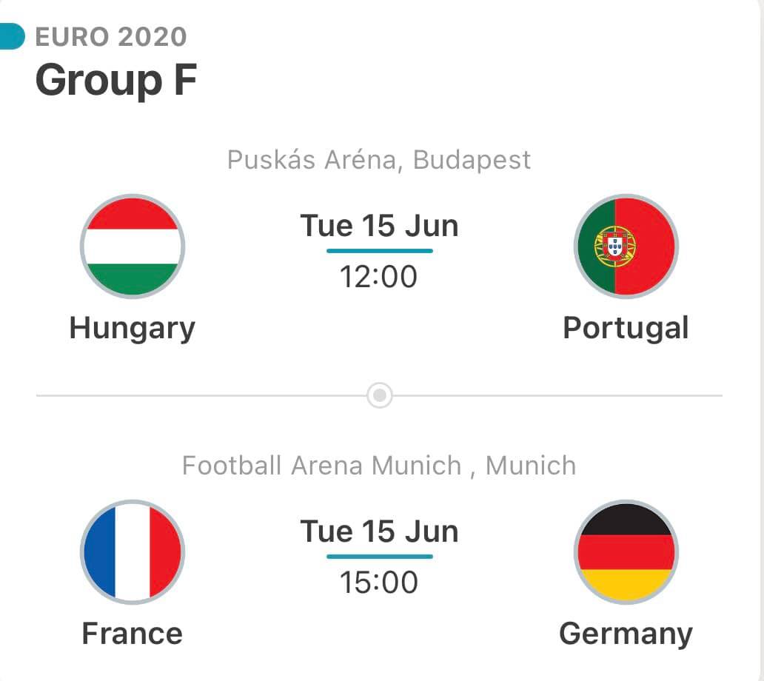
Task: Click the EURO 2020 label
Action: [x=111, y=37]
